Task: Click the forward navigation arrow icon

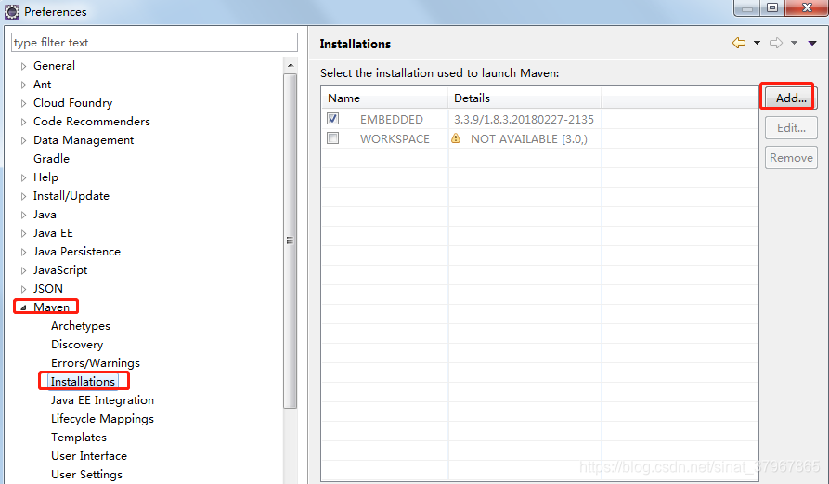Action: (x=775, y=44)
